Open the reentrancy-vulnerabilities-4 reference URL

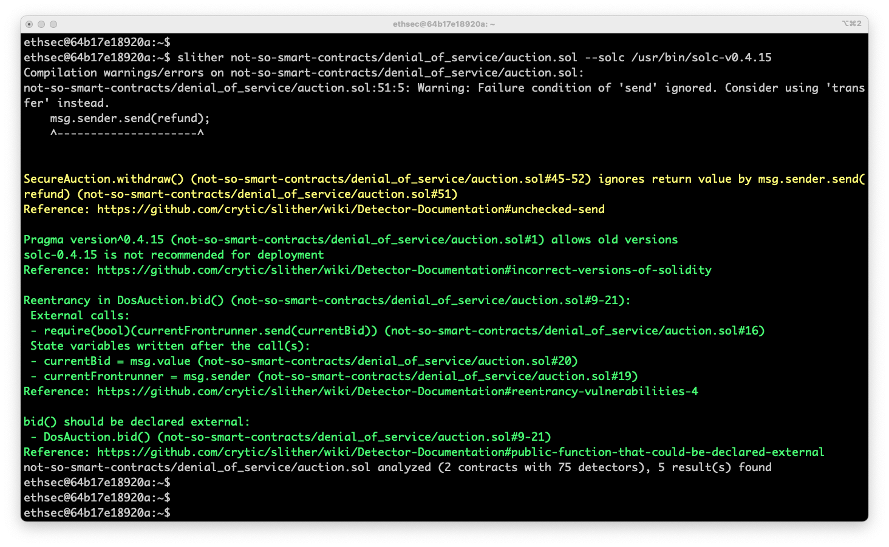397,392
